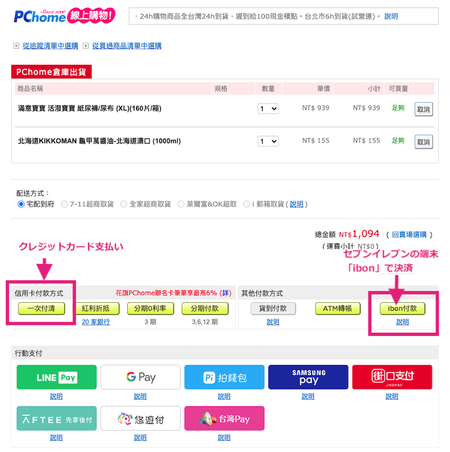
Task: Click the 24h購物 announcement text
Action: 257,16
